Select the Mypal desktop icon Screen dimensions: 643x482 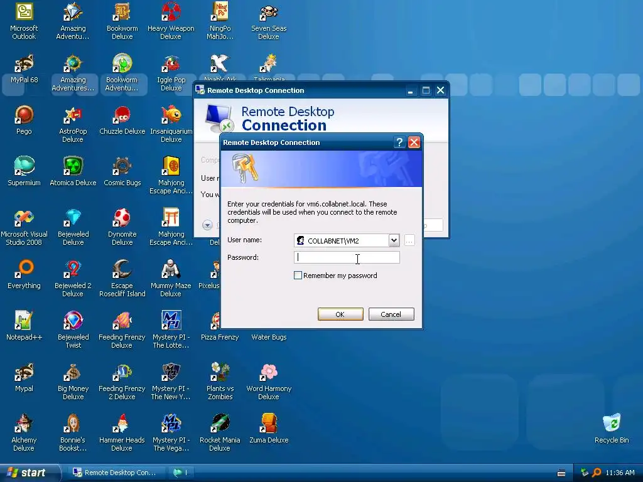tap(24, 377)
